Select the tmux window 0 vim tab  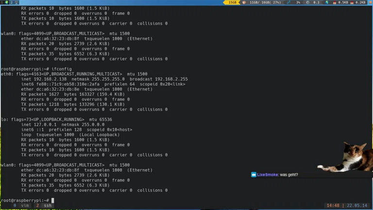21,206
